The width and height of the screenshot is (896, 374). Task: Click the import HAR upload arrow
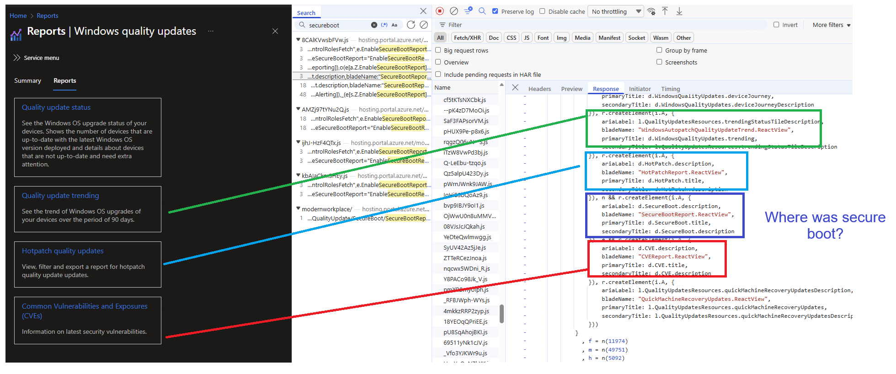[x=665, y=11]
